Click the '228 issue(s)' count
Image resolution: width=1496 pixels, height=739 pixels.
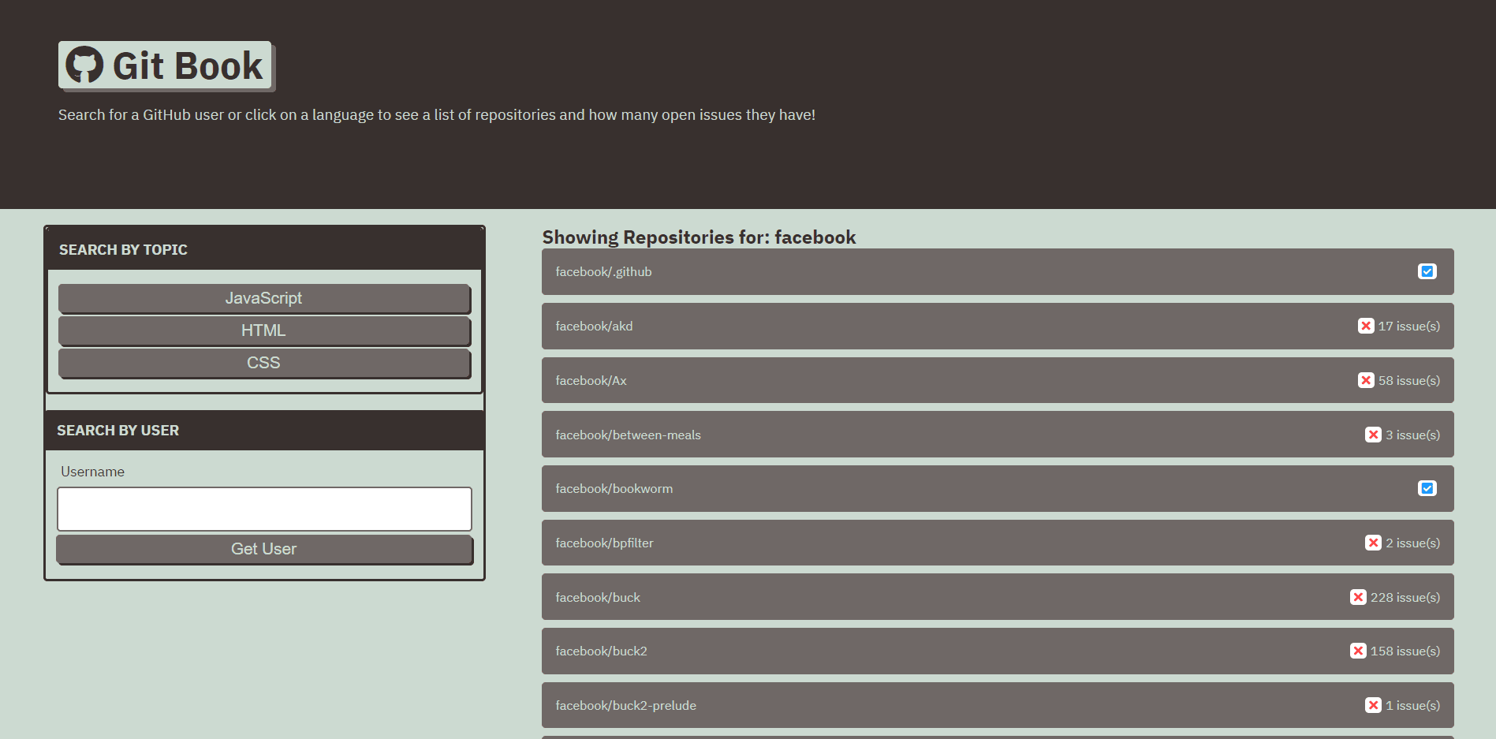point(1405,597)
